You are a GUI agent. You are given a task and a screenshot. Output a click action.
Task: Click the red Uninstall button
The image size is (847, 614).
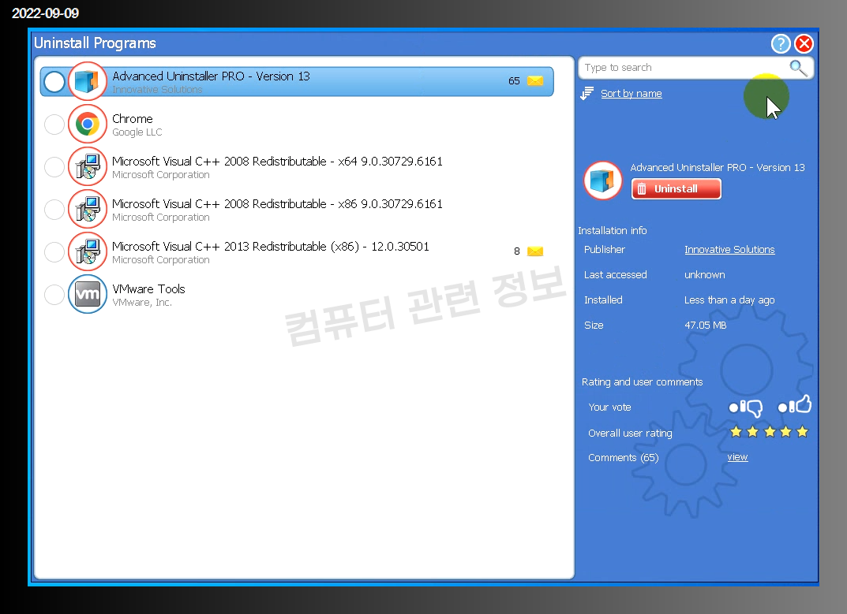(676, 189)
